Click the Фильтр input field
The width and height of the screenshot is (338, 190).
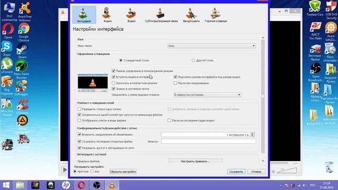(x=209, y=141)
